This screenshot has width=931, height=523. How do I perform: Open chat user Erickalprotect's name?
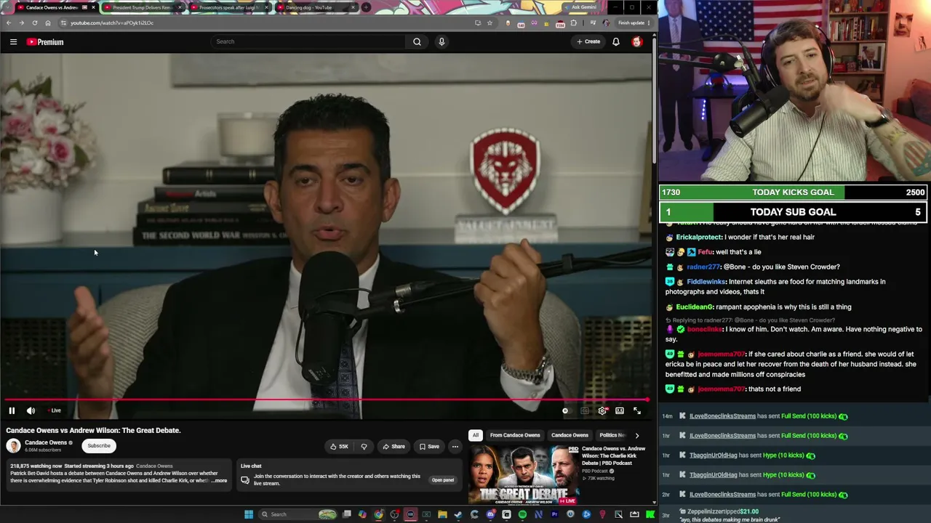[698, 237]
